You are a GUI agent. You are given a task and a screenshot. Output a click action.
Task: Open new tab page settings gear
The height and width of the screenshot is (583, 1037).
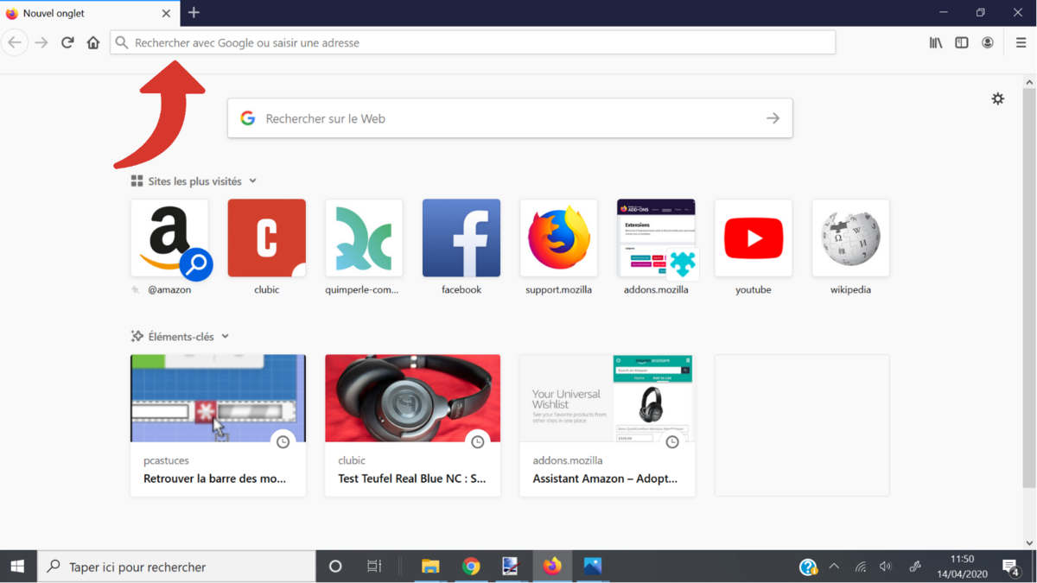tap(998, 98)
